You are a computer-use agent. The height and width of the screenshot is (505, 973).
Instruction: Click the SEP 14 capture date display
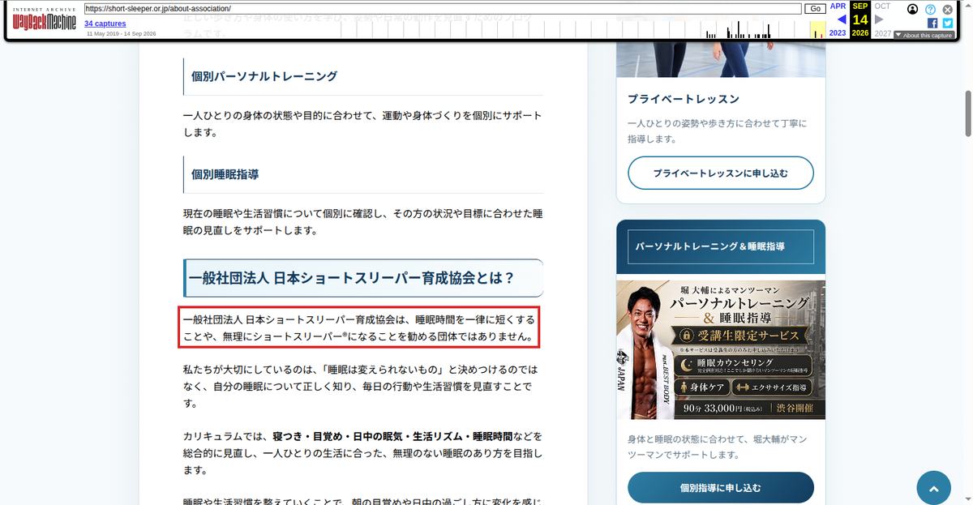pyautogui.click(x=860, y=19)
